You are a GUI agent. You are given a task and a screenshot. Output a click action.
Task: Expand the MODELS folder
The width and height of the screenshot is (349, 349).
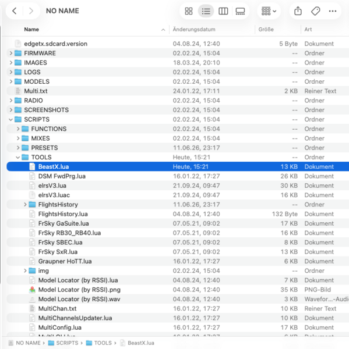point(10,81)
